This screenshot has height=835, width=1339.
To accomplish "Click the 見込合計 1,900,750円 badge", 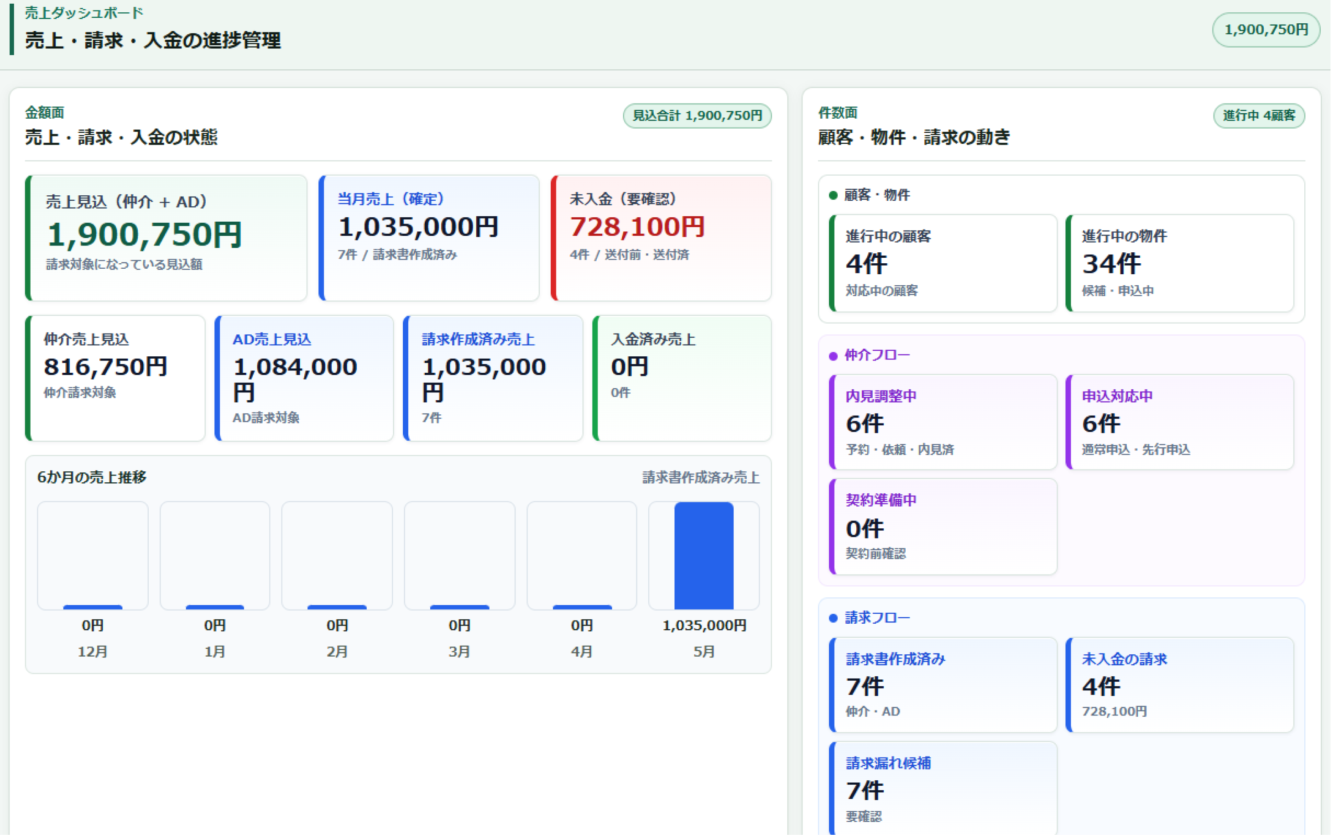I will tap(701, 116).
